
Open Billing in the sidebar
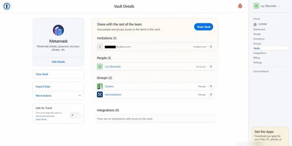(x=256, y=58)
